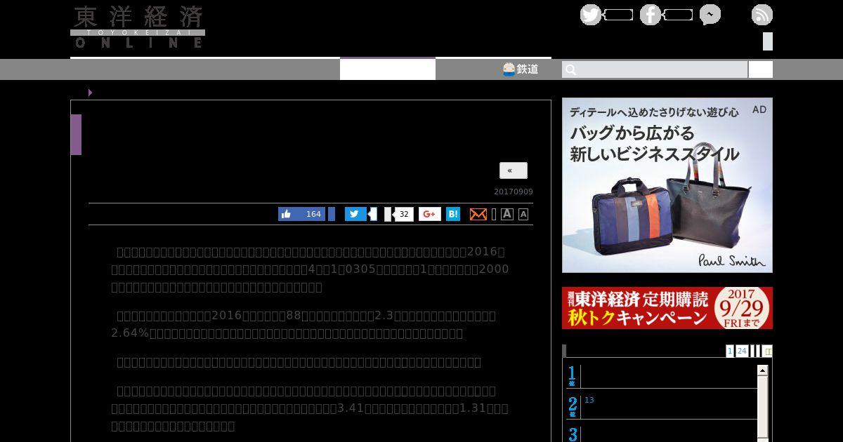843x442 pixels.
Task: Click the ranking list scroll up arrow
Action: 762,370
